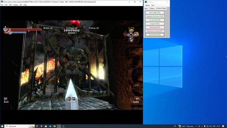This screenshot has width=227, height=128.
Task: Click the microphone tray icon
Action: pos(205,126)
